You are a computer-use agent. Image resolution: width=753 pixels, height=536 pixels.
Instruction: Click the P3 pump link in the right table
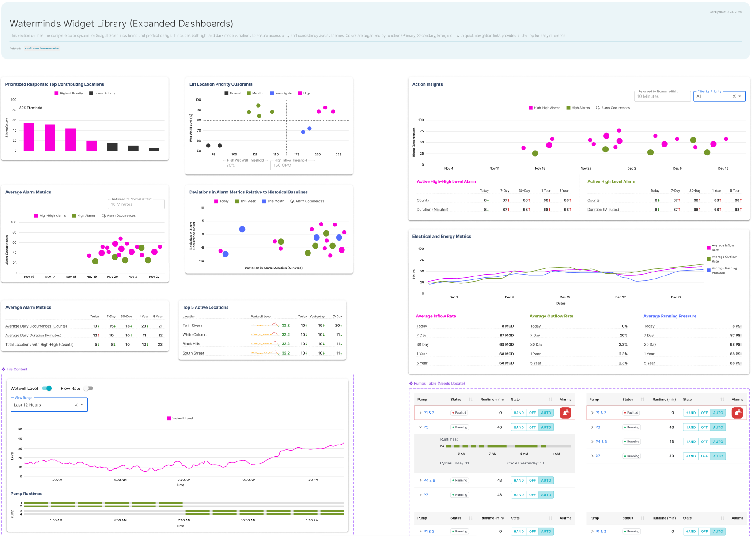[x=598, y=427]
